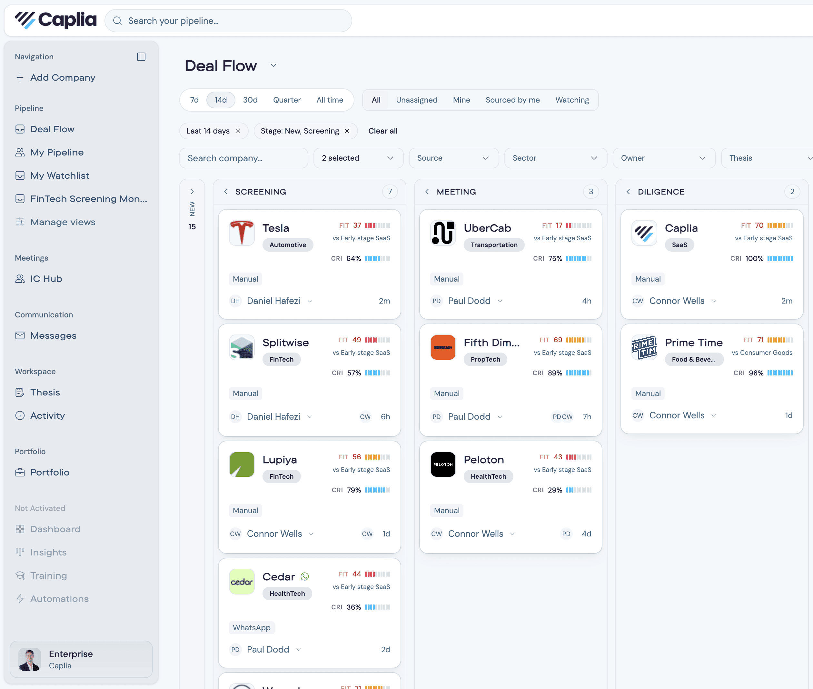Filter to Watching deals
The width and height of the screenshot is (813, 689).
(x=572, y=100)
